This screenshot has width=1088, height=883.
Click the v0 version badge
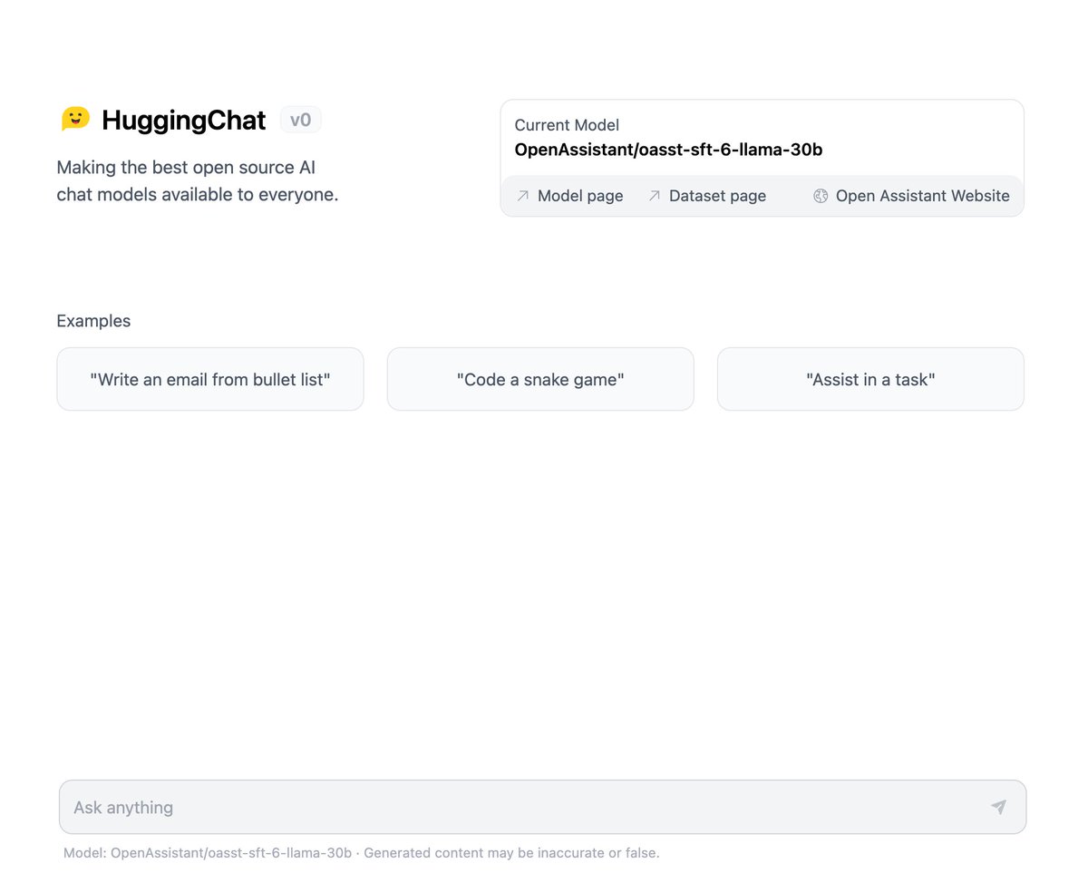(x=300, y=120)
